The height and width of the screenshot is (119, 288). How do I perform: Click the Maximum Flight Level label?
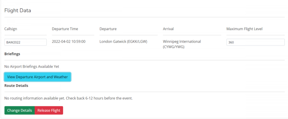244,29
